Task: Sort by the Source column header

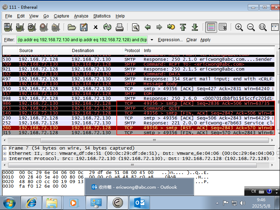Action: [44, 51]
